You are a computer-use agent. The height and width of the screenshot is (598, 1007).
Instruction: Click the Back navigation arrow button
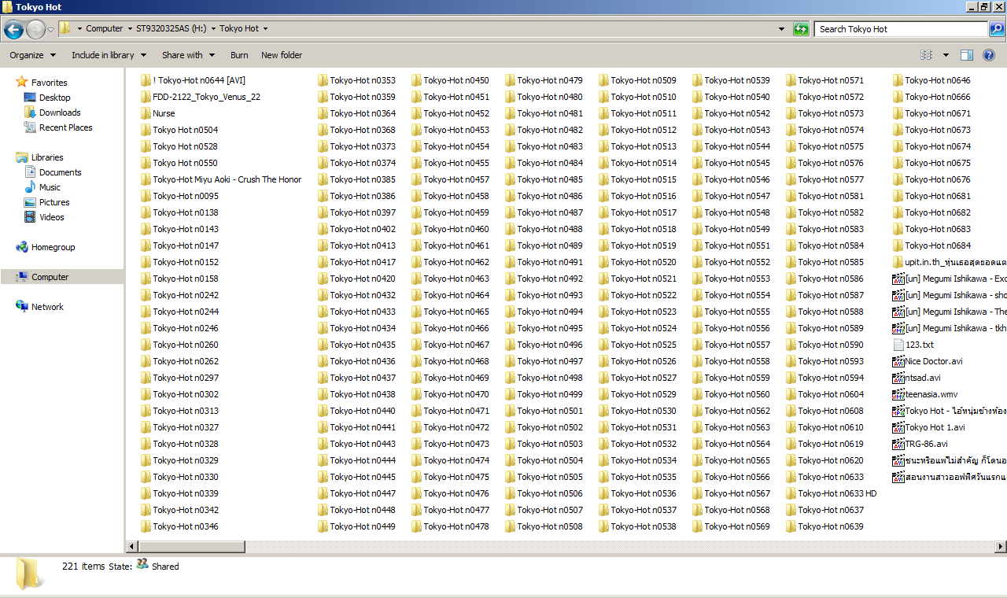pyautogui.click(x=13, y=30)
